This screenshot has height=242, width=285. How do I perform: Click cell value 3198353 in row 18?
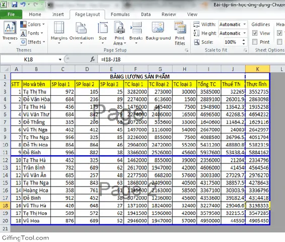click(257, 206)
